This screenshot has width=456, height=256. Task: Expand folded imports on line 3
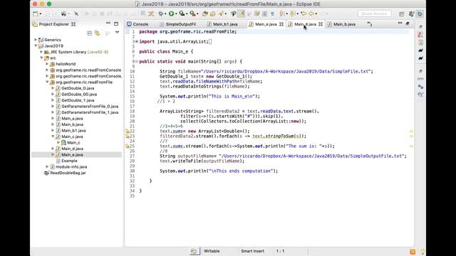point(137,41)
